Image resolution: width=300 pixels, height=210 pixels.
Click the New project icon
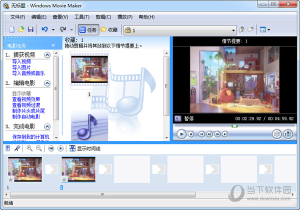point(12,30)
